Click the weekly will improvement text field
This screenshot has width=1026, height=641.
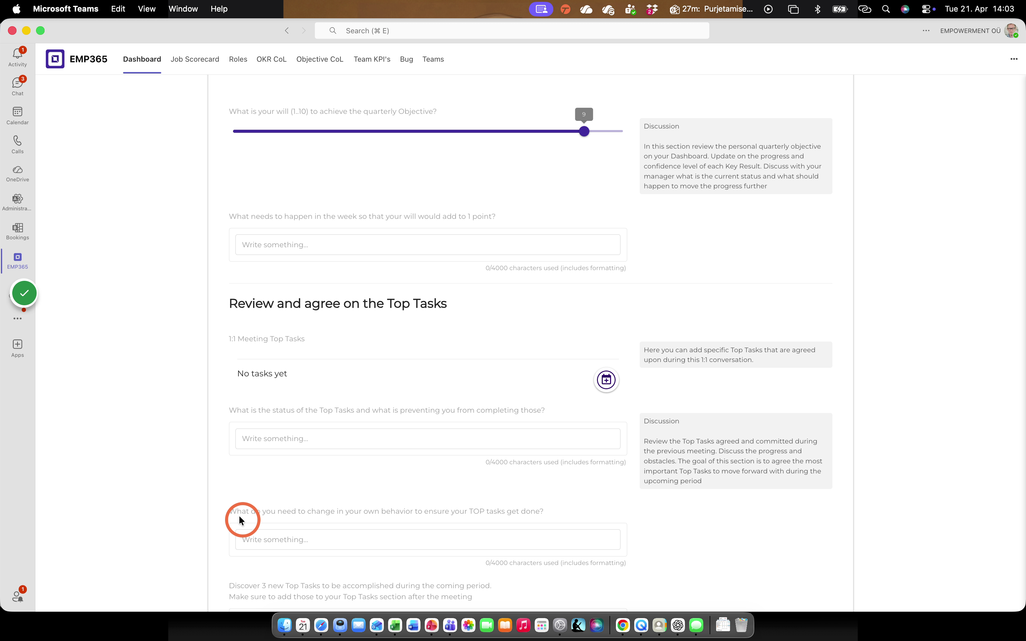428,244
